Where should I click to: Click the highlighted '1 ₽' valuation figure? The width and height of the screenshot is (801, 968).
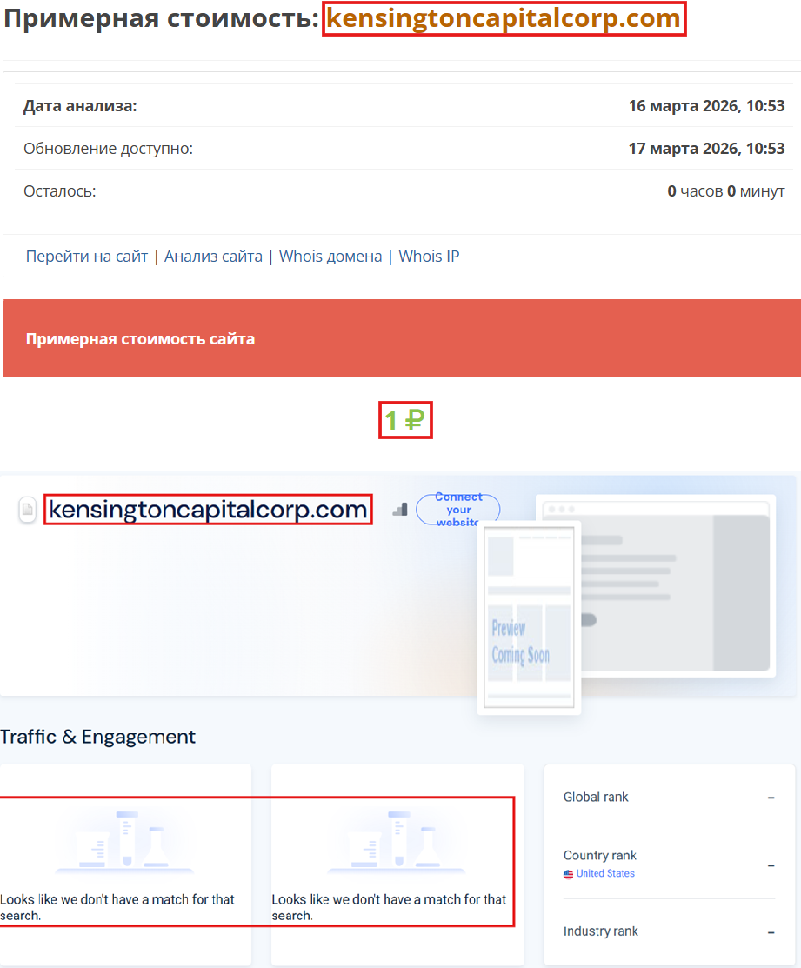405,419
